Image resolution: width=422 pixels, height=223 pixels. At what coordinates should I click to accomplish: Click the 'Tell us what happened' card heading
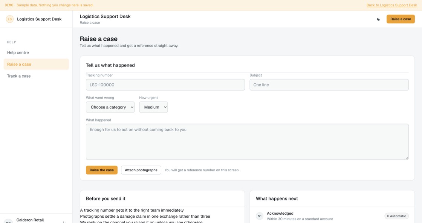pyautogui.click(x=110, y=65)
